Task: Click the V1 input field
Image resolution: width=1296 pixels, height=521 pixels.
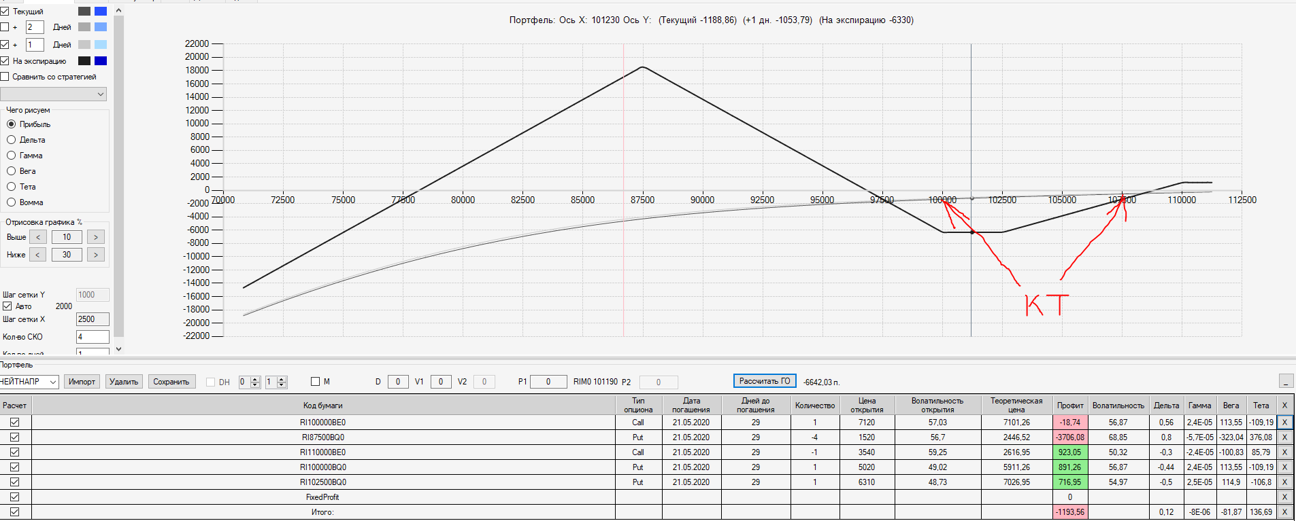Action: (x=441, y=382)
